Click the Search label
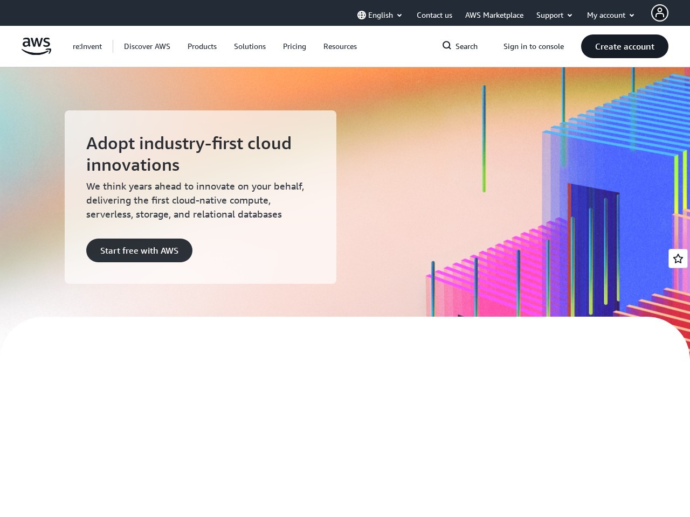The image size is (690, 517). point(466,46)
